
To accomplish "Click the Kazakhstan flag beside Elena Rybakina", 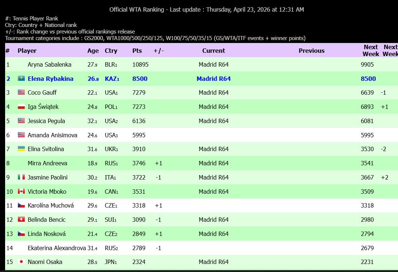I will 21,79.
